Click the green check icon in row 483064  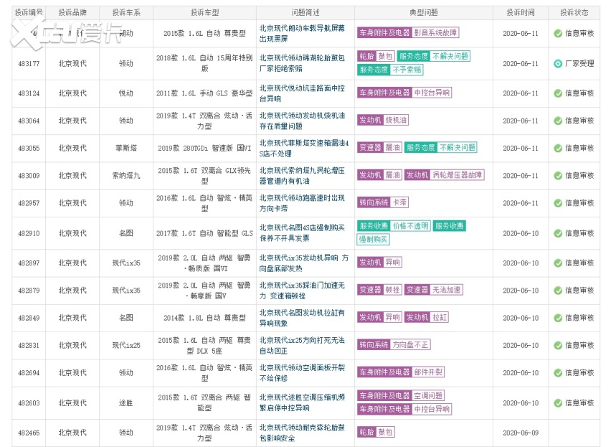[558, 121]
